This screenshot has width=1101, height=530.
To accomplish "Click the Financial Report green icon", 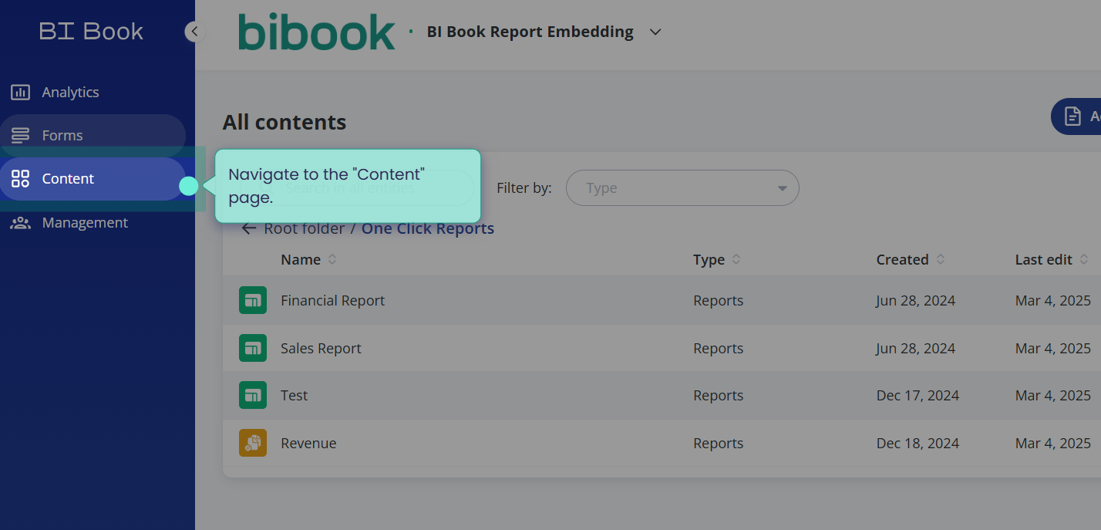I will click(x=253, y=300).
